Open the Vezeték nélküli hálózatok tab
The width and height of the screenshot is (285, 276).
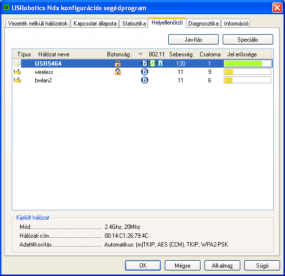(x=38, y=24)
